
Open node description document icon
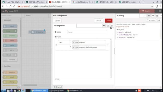(x=108, y=26)
